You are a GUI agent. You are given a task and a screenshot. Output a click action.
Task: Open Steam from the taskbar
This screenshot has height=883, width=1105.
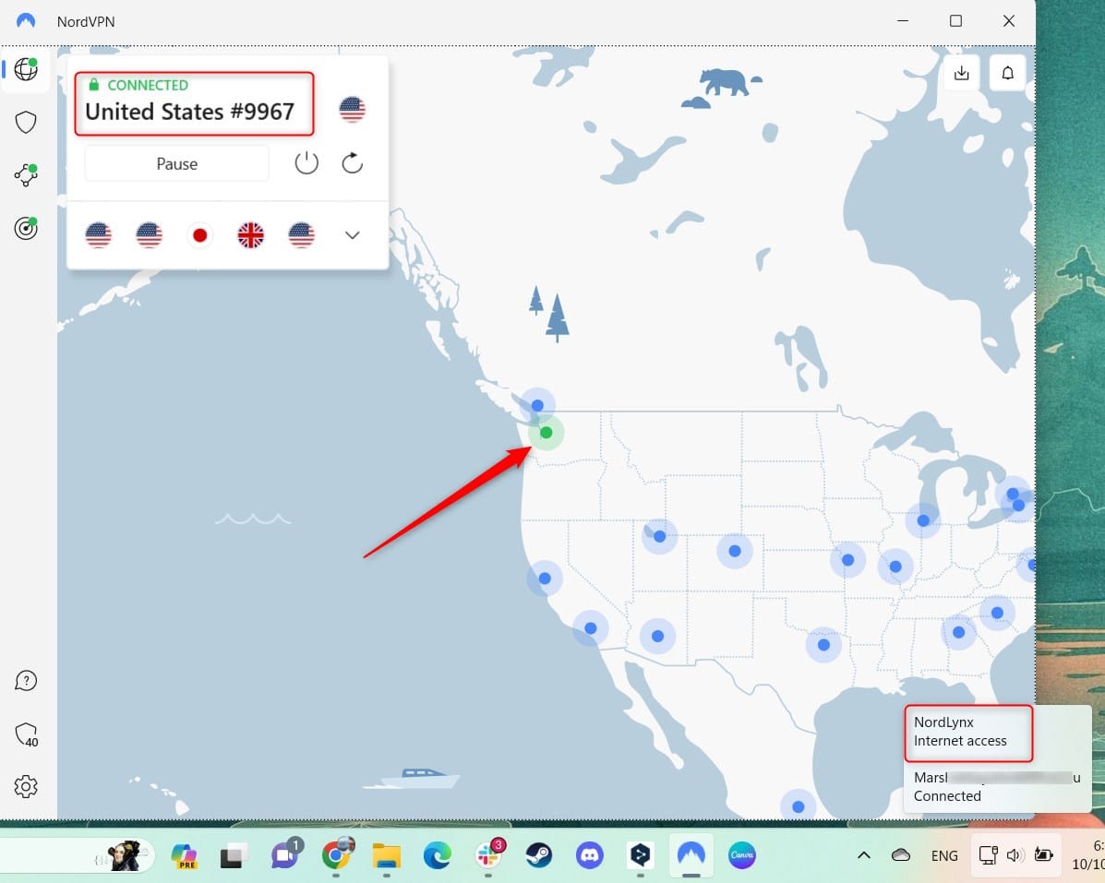point(539,855)
